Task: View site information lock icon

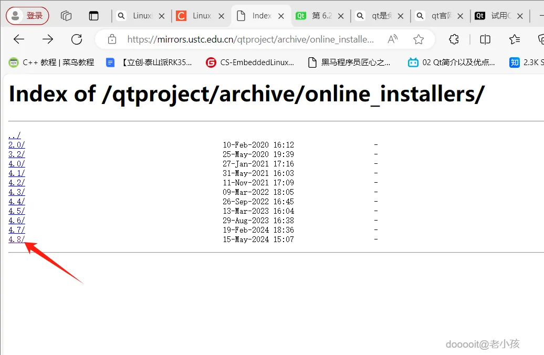Action: pyautogui.click(x=112, y=39)
